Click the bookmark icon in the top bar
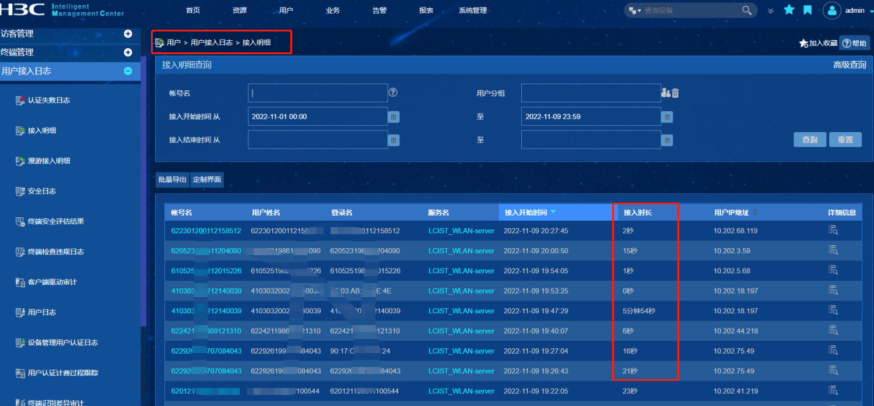This screenshot has width=874, height=406. point(808,10)
